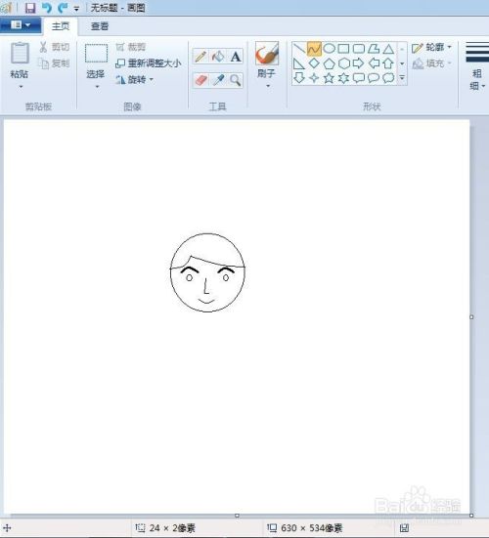
Task: Expand the shapes gallery More arrow
Action: [402, 78]
